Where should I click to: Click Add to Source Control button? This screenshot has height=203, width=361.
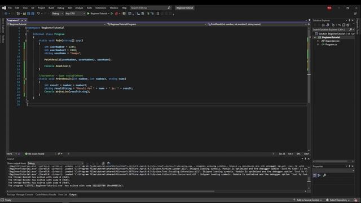point(307,200)
